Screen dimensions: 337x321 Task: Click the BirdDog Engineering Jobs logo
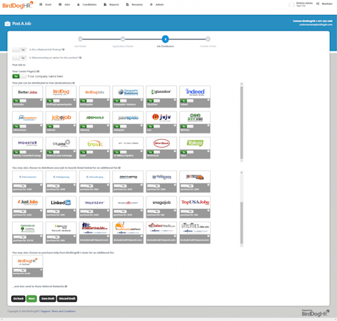(x=61, y=92)
